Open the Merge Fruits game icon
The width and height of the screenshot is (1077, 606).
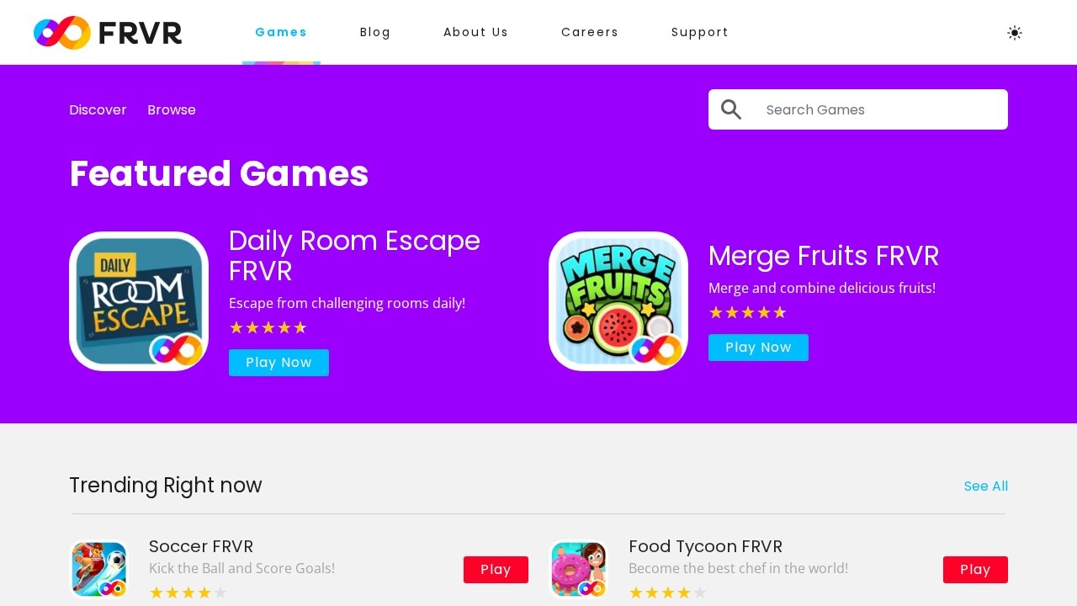click(618, 301)
